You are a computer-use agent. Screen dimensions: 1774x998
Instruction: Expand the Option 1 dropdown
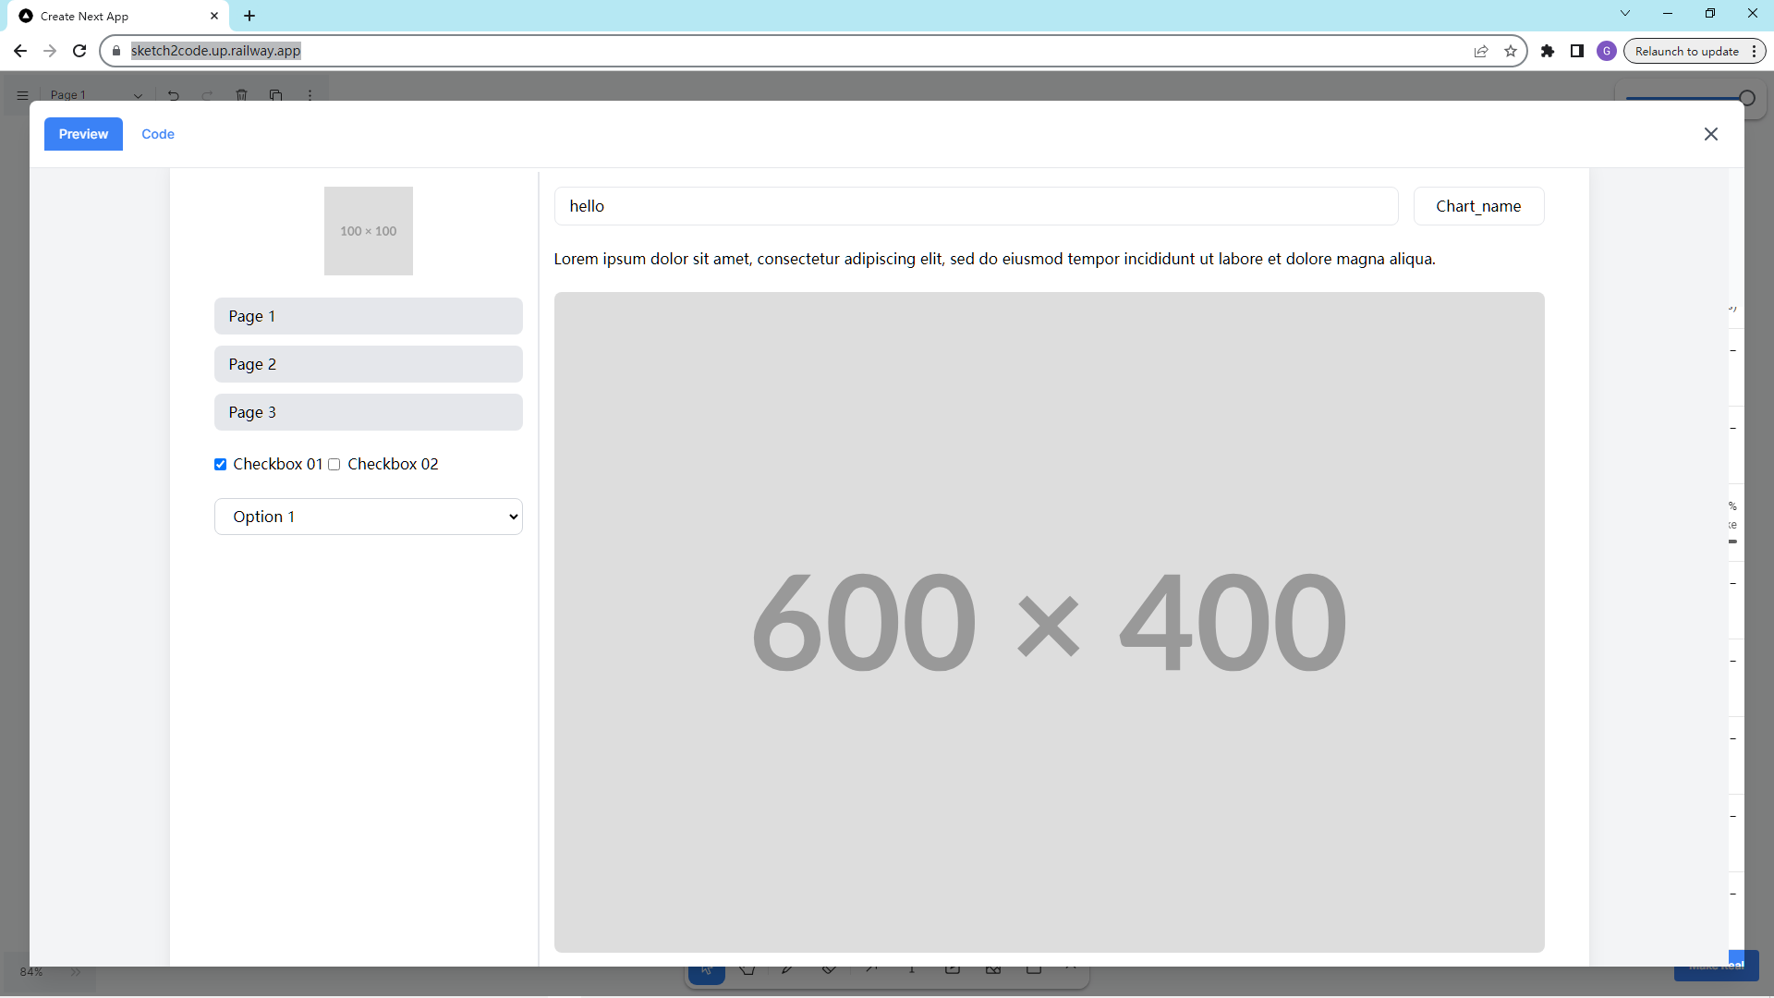click(368, 517)
